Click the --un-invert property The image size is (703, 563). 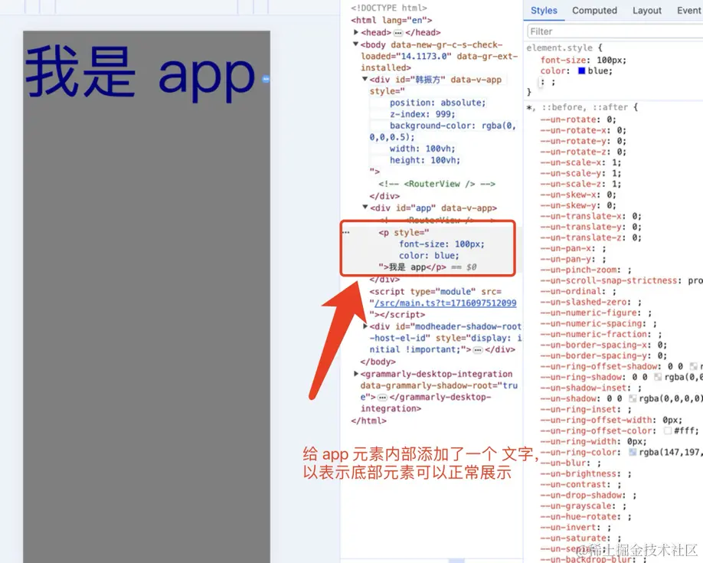coord(570,528)
